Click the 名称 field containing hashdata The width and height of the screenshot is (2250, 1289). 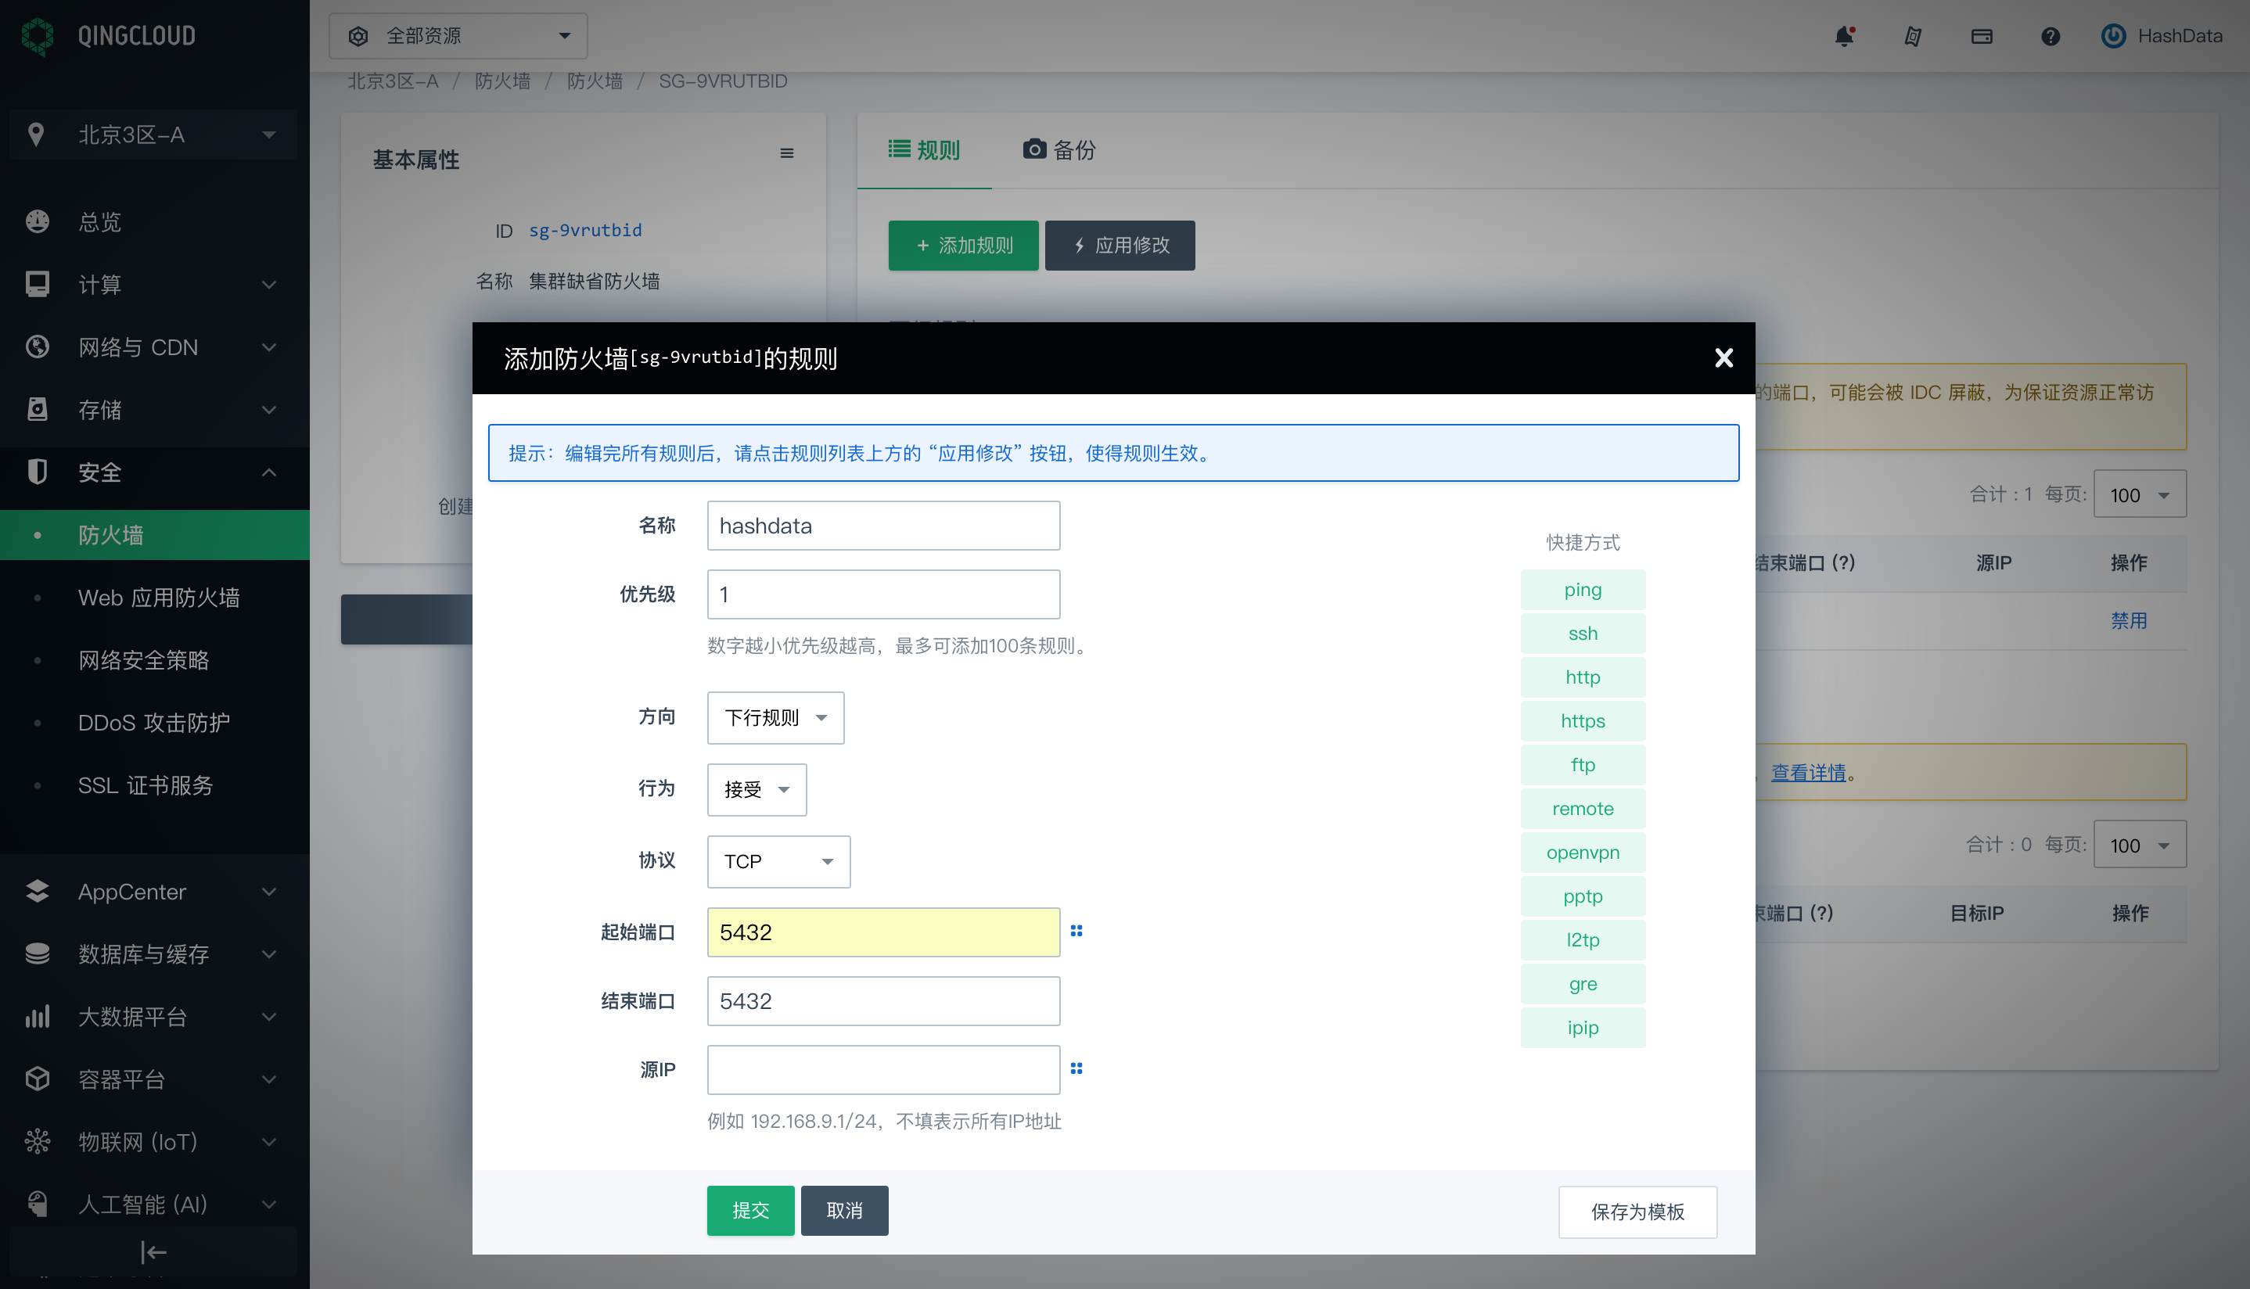[x=882, y=526]
